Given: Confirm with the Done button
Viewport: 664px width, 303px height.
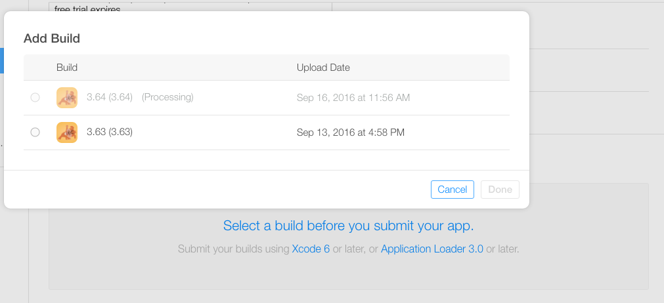Looking at the screenshot, I should click(x=500, y=190).
